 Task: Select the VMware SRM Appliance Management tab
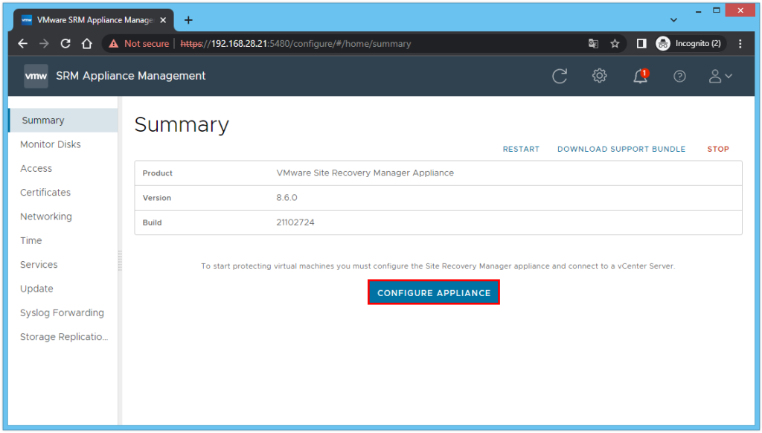[x=93, y=20]
